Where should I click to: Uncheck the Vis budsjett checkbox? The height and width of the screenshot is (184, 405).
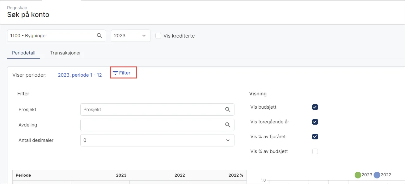tap(315, 107)
